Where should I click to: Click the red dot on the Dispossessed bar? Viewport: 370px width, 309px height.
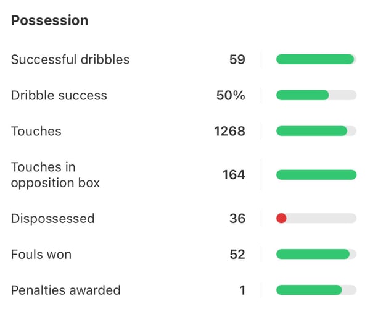[281, 218]
